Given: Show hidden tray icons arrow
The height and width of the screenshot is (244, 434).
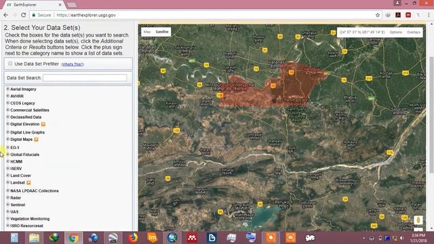Looking at the screenshot, I should pyautogui.click(x=363, y=238).
